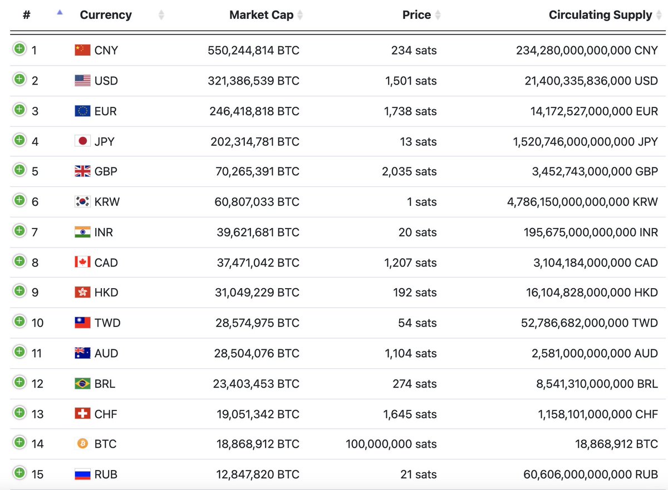Select market cap 31,049,229 BTC
The width and height of the screenshot is (668, 490).
point(258,292)
